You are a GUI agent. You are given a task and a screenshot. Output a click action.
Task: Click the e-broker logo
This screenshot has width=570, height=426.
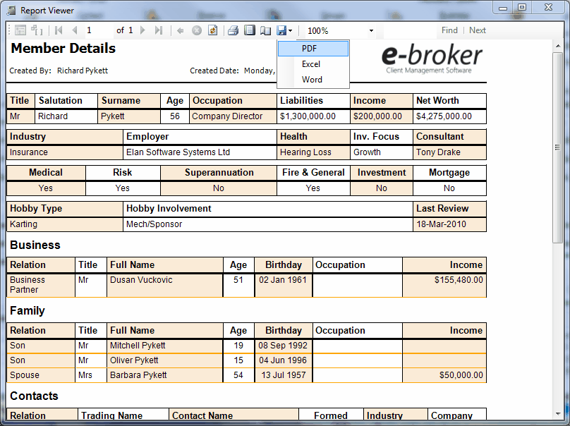coord(432,59)
